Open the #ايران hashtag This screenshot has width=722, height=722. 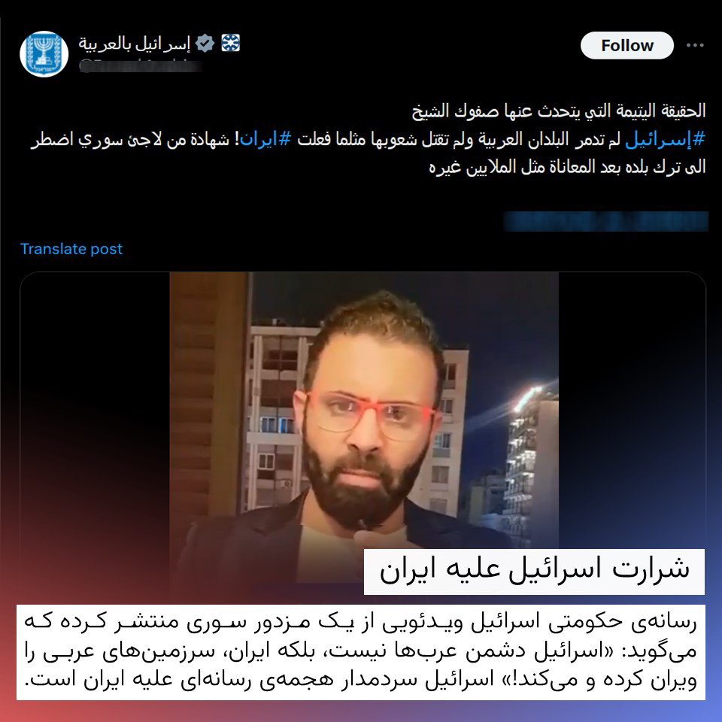(x=265, y=139)
